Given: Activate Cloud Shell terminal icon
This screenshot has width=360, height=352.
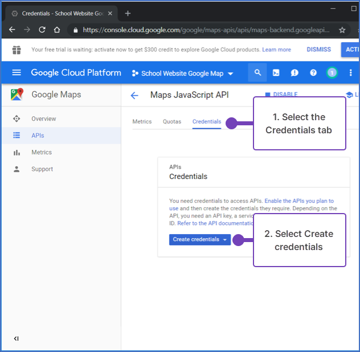Looking at the screenshot, I should pyautogui.click(x=276, y=73).
